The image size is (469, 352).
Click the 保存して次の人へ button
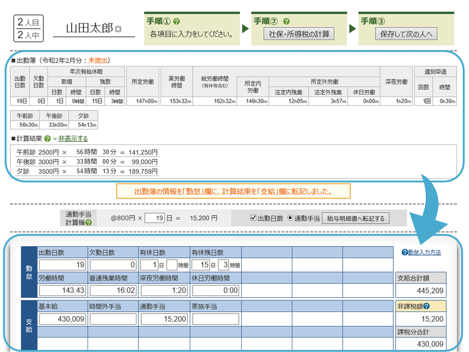pos(406,34)
